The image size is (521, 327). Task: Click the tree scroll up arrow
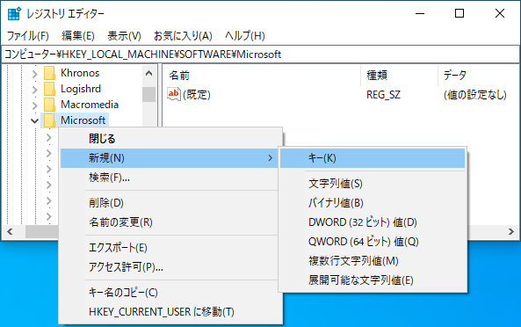click(148, 74)
